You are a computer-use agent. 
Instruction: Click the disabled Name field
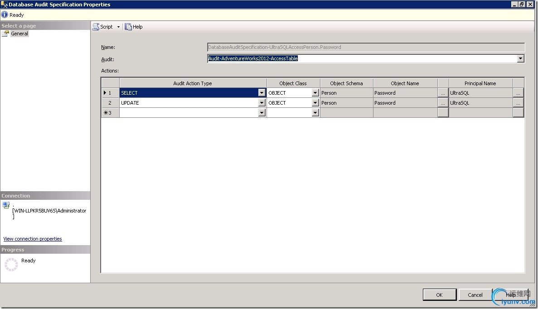(366, 47)
